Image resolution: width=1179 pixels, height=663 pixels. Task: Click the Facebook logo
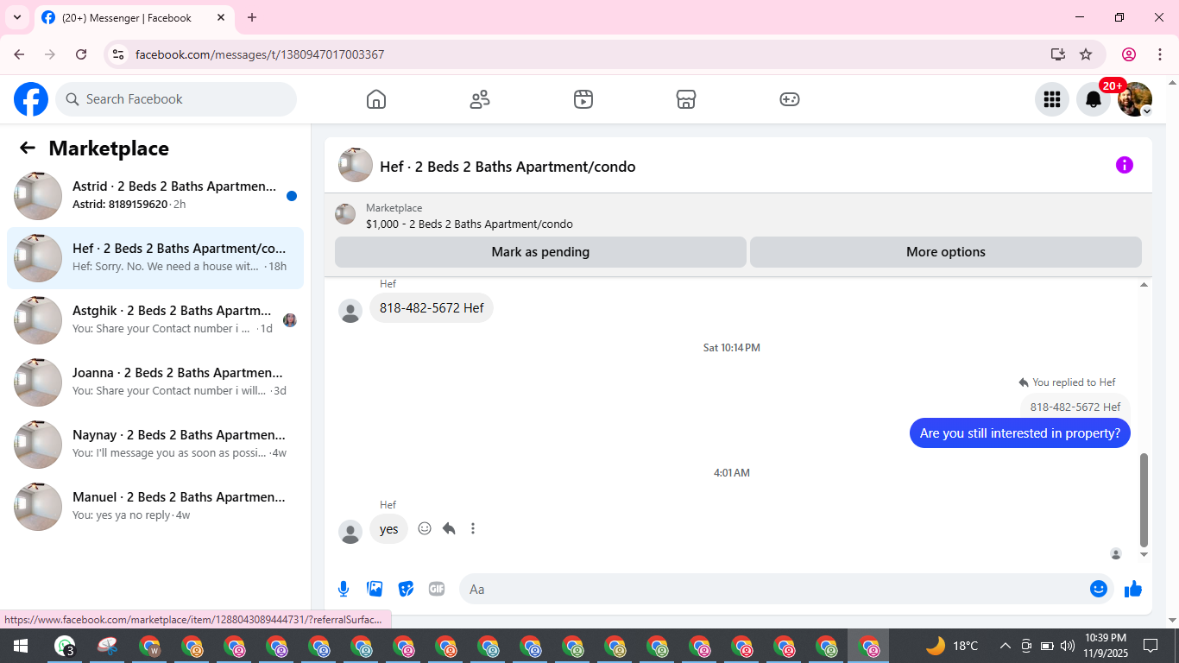click(31, 99)
